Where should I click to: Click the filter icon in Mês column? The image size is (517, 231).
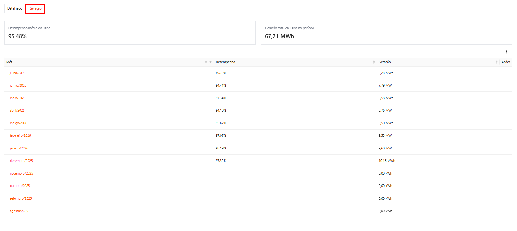tap(210, 62)
